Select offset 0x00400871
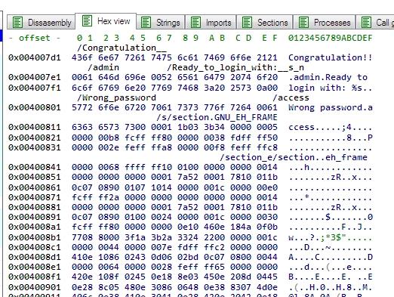The image size is (394, 297). pos(35,197)
